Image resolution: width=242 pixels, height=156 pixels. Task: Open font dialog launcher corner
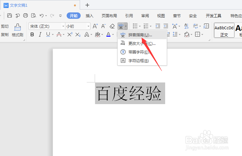click(x=24, y=40)
